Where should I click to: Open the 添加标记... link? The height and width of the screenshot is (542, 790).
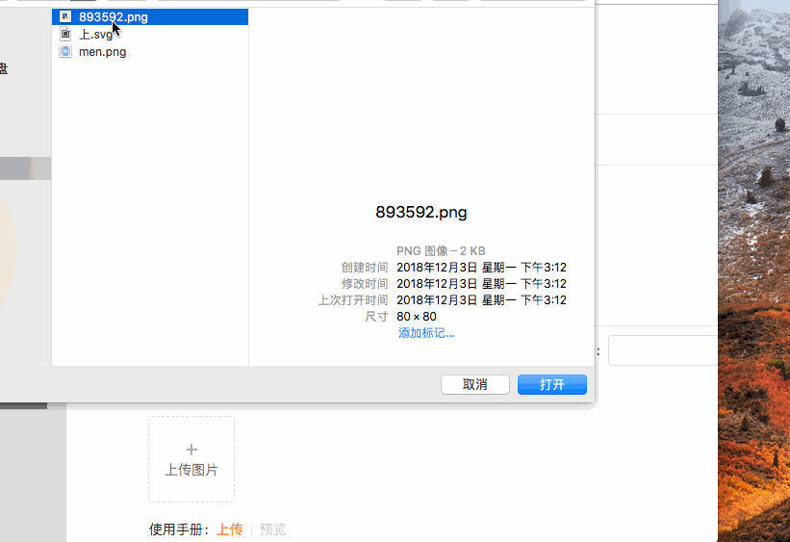pyautogui.click(x=426, y=333)
